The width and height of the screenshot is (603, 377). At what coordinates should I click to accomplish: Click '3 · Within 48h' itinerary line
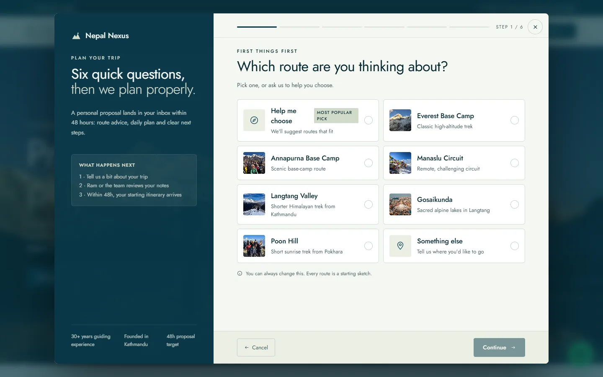click(x=130, y=195)
